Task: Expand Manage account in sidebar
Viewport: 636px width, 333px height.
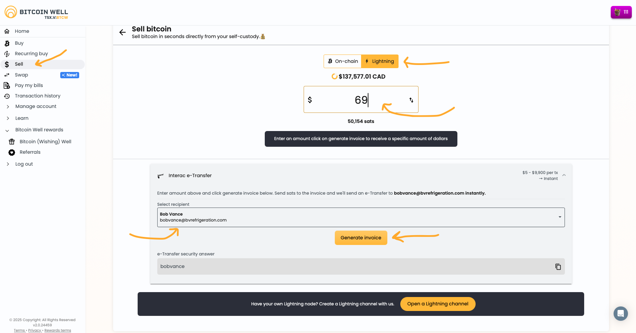Action: (36, 106)
